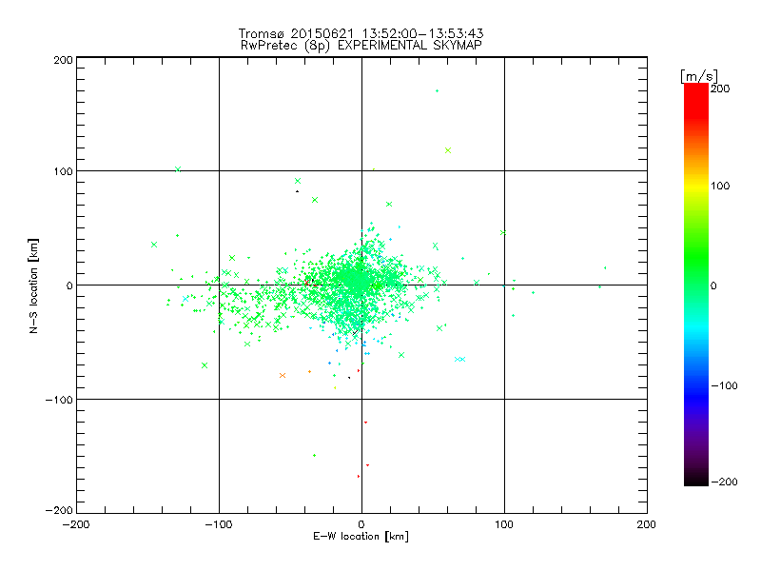This screenshot has width=761, height=571.
Task: Click the x-axis '200' tick label
Action: (647, 524)
